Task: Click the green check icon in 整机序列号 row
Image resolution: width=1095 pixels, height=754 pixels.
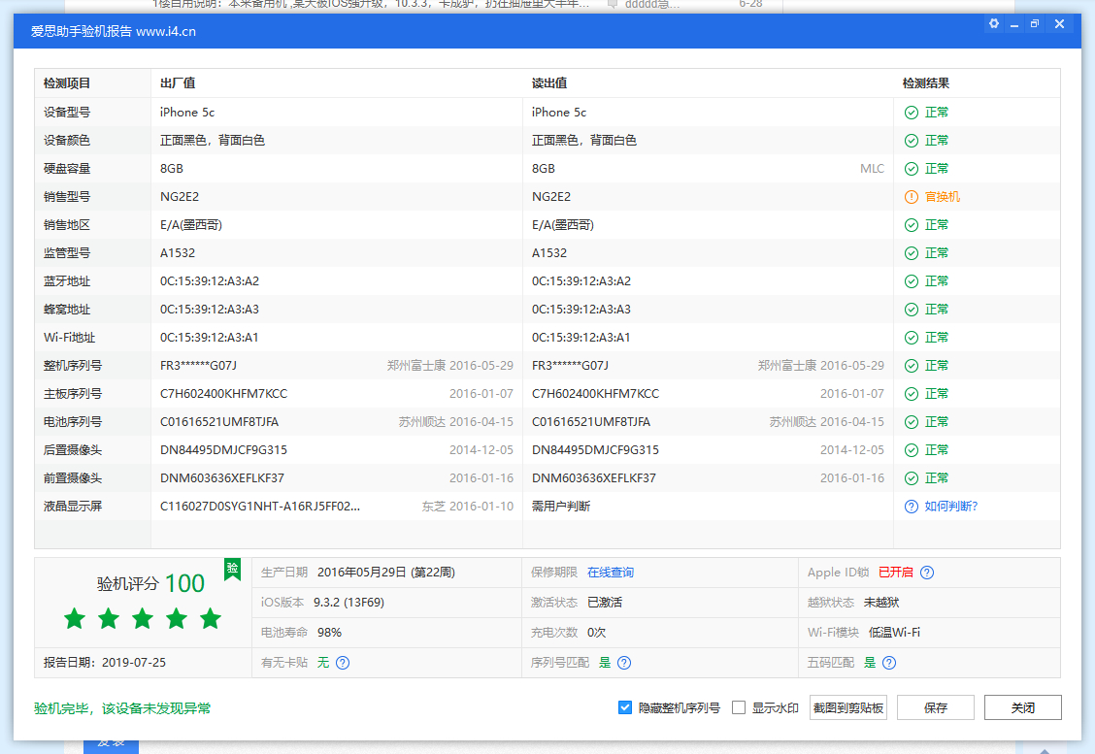Action: (912, 366)
